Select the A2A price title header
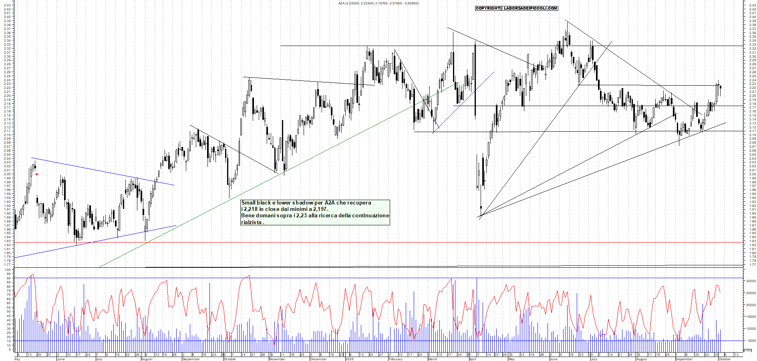Screen dimensions: 757x361 pos(378,3)
